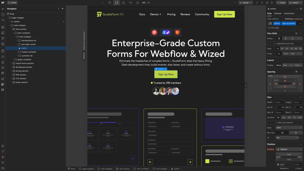The width and height of the screenshot is (304, 171).
Task: Open the Assets image icon
Action: tap(3, 44)
